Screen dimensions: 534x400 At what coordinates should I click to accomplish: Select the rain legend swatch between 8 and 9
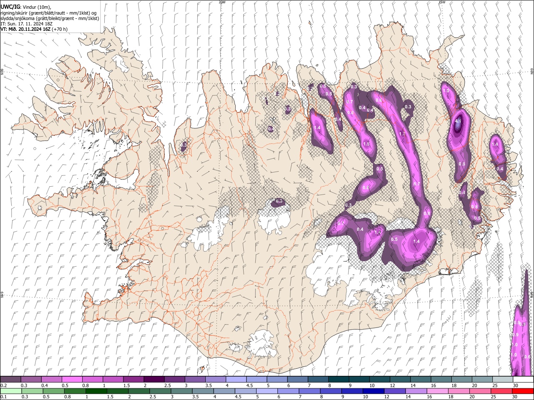click(x=330, y=391)
